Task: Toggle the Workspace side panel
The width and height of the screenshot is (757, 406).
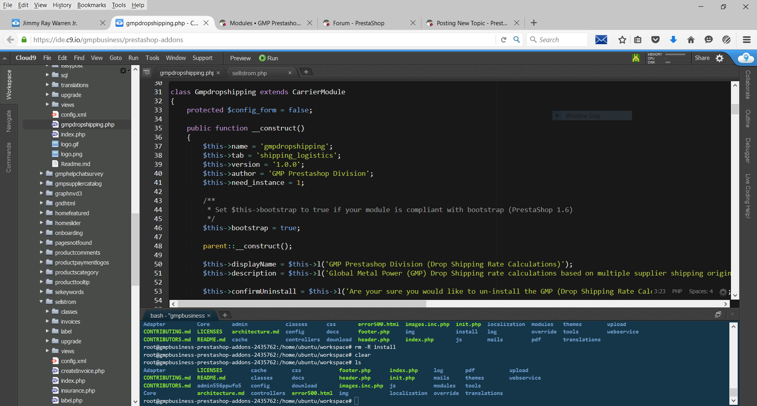Action: point(9,85)
